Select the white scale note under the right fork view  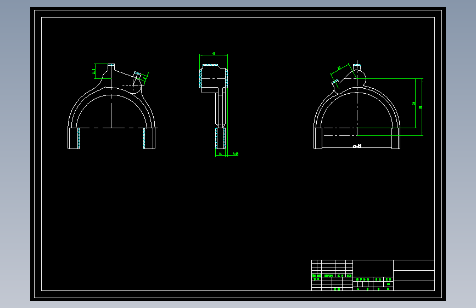[357, 146]
